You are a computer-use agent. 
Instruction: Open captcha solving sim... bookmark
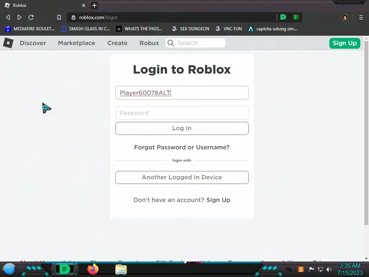pyautogui.click(x=273, y=29)
